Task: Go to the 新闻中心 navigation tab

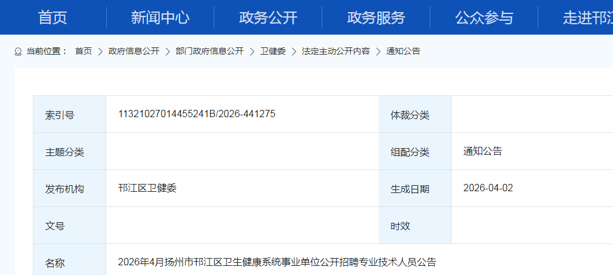Action: click(x=160, y=18)
